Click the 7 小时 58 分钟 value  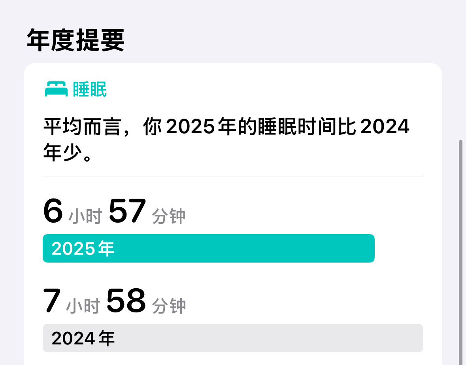(114, 301)
